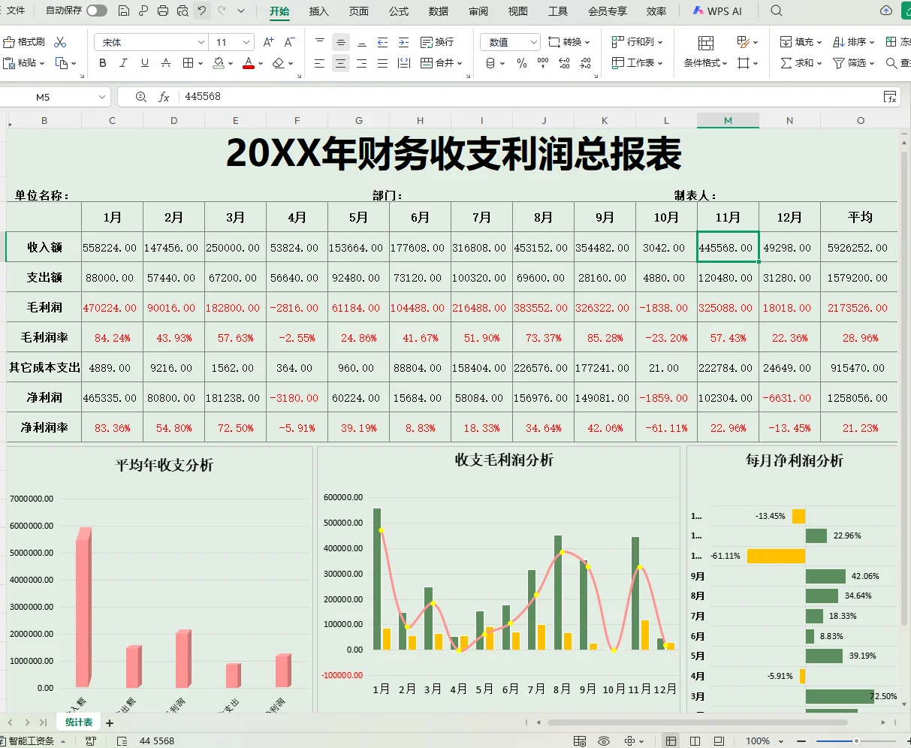Open the search magnifier in title bar
The width and height of the screenshot is (911, 748).
777,11
